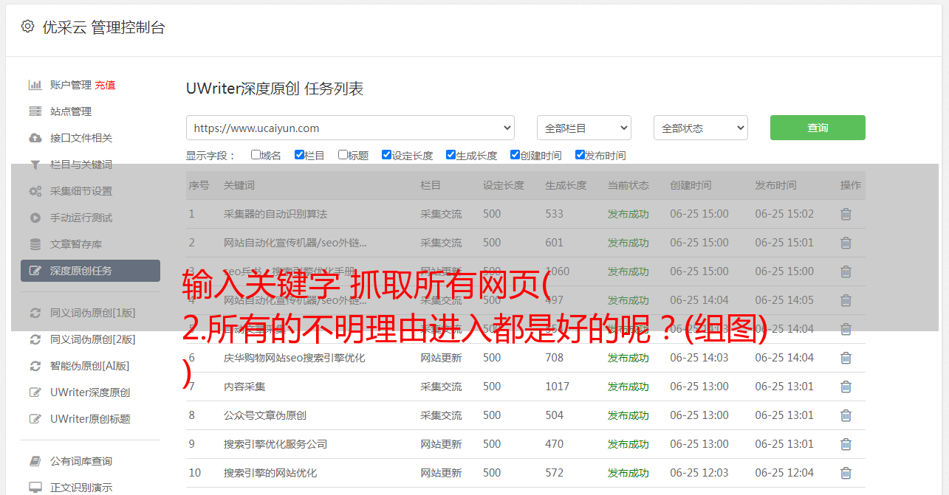The image size is (949, 495).
Task: Enable the 标题 field checkbox
Action: (x=343, y=155)
